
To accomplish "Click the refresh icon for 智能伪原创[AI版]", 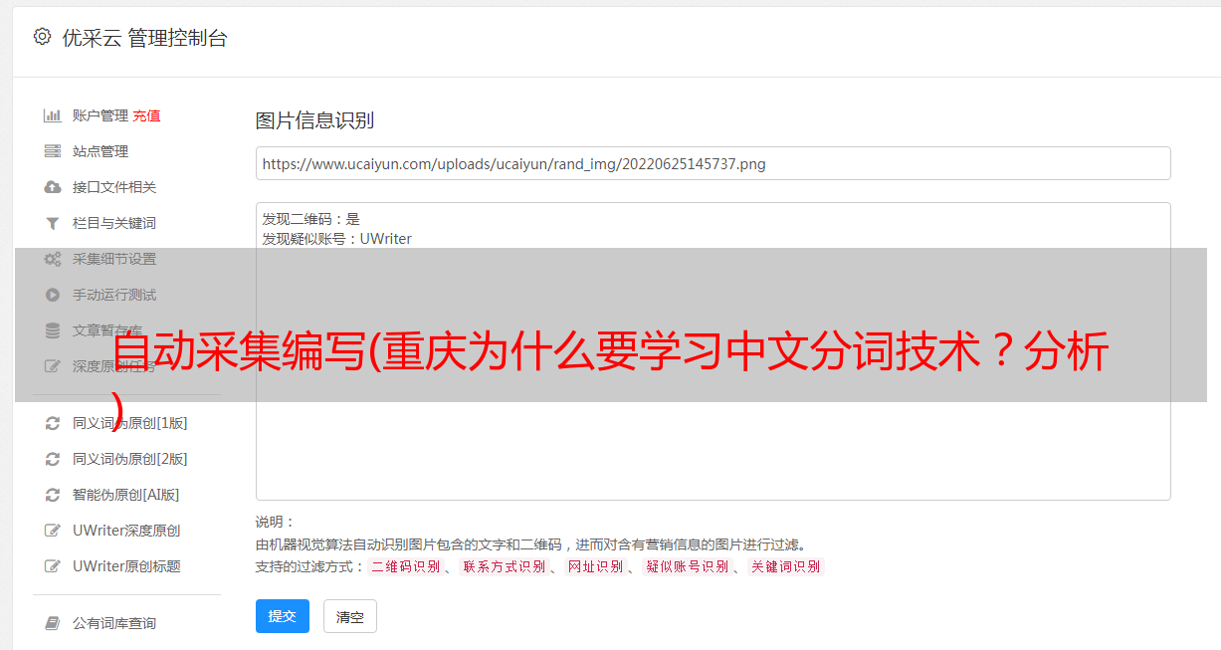I will pos(53,495).
